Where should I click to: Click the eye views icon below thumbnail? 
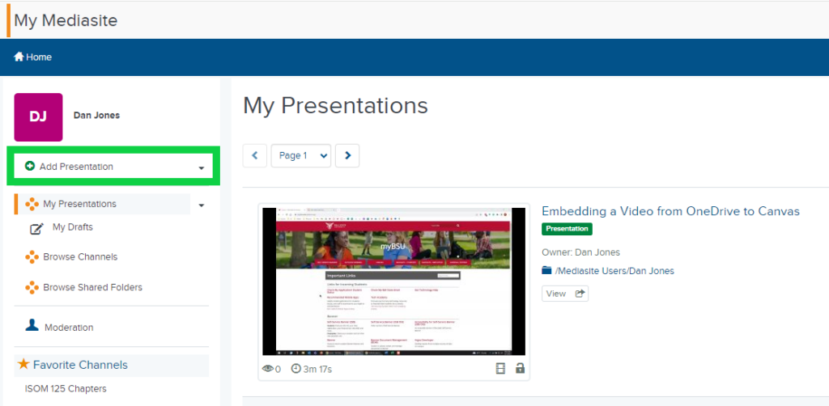tap(268, 369)
